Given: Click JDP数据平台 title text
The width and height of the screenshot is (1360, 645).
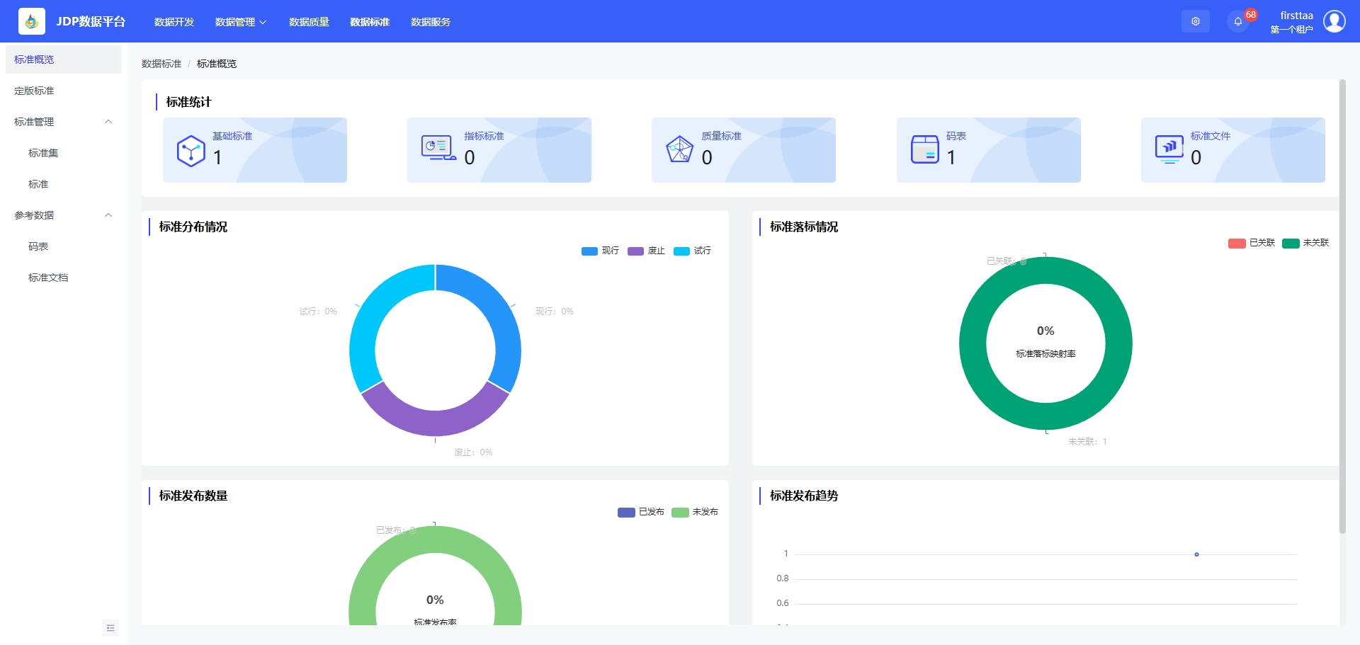Looking at the screenshot, I should click(x=91, y=22).
